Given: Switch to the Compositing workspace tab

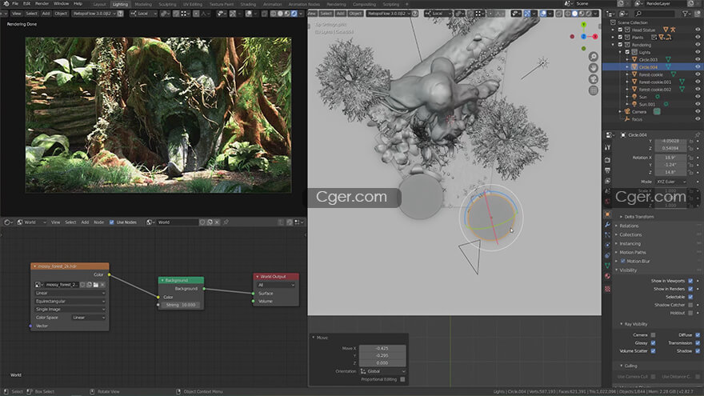Looking at the screenshot, I should pyautogui.click(x=364, y=4).
